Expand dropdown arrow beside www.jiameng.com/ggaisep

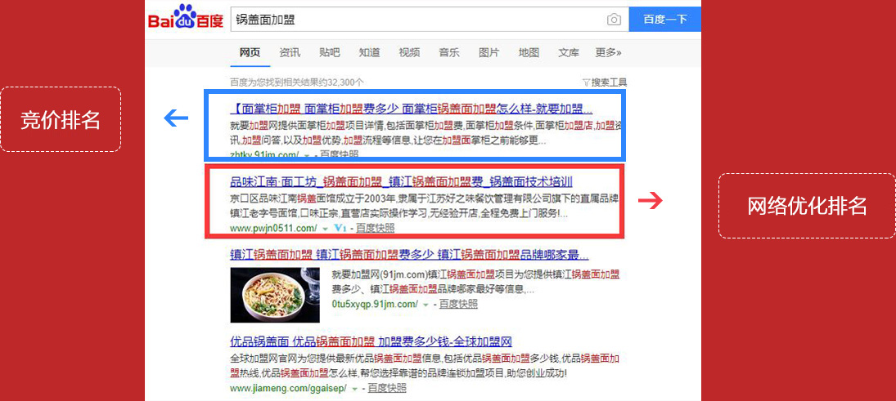355,389
